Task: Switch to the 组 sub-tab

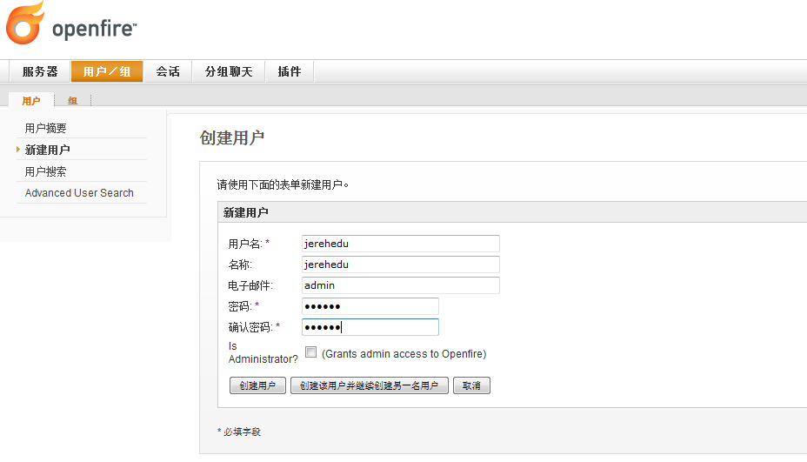Action: pyautogui.click(x=73, y=101)
